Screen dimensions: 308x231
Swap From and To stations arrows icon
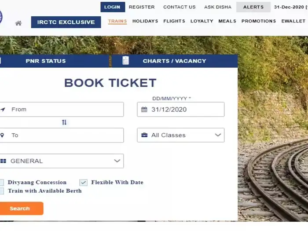pos(64,122)
